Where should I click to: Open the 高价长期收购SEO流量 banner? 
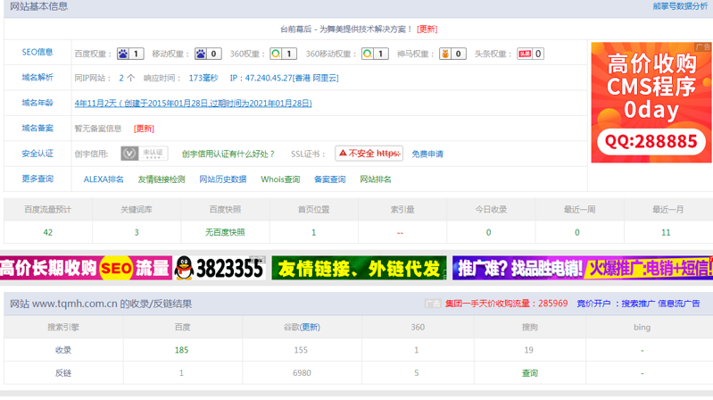click(86, 268)
